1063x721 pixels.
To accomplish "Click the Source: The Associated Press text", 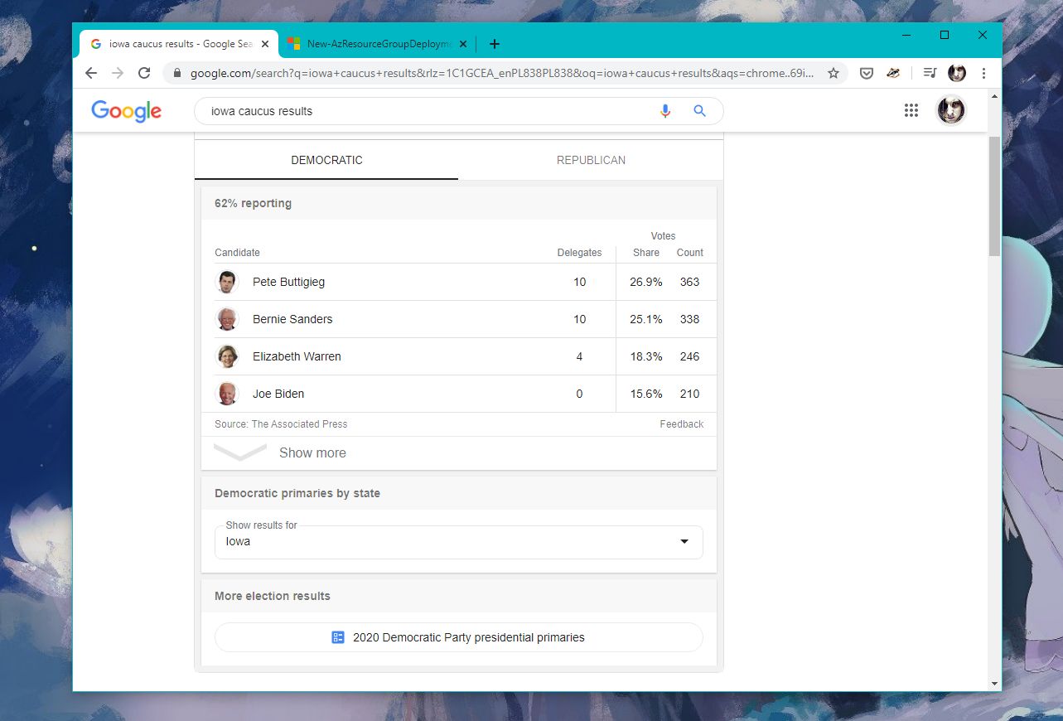I will (281, 424).
